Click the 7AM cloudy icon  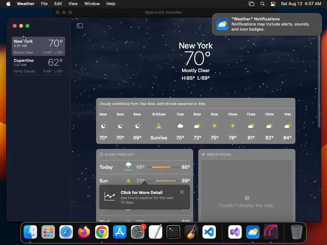[x=180, y=126]
